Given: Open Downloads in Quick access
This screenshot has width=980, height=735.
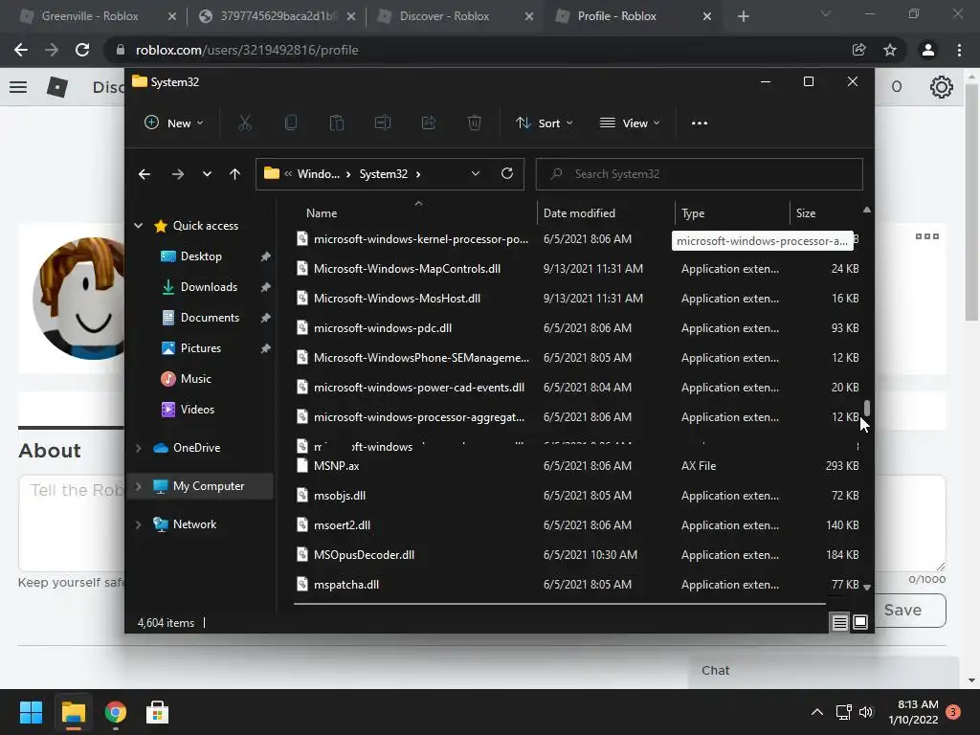Looking at the screenshot, I should coord(209,287).
